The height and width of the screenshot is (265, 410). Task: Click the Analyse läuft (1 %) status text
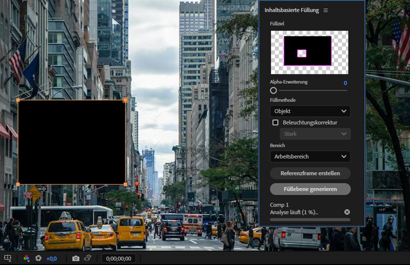pyautogui.click(x=294, y=212)
